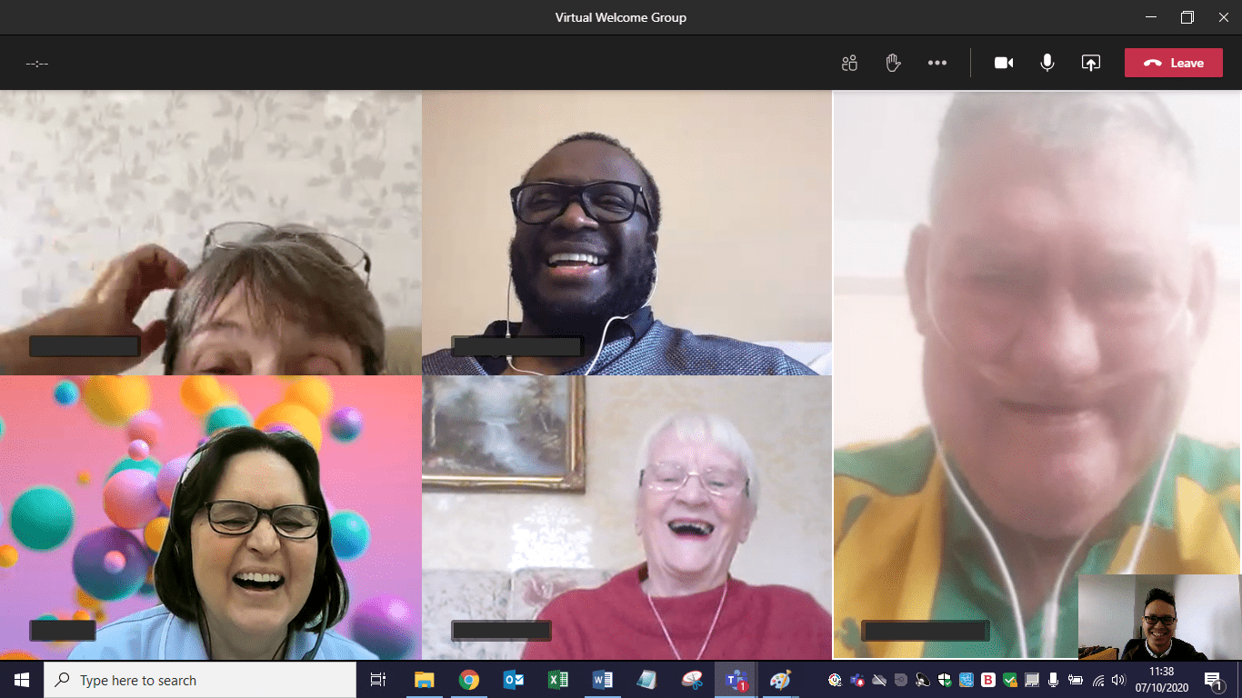Image resolution: width=1242 pixels, height=698 pixels.
Task: Select the man in green and yellow shirt video
Action: (1037, 374)
